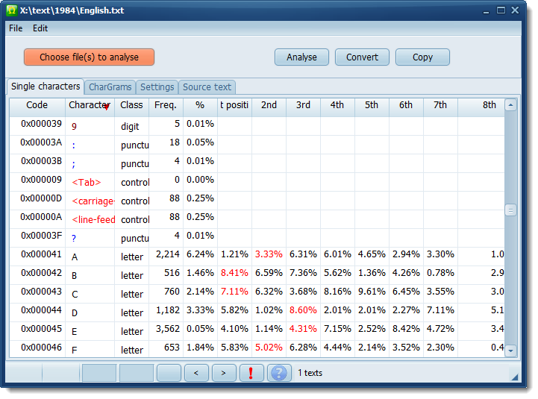538x399 pixels.
Task: Select the row with code 0x000039
Action: point(257,126)
